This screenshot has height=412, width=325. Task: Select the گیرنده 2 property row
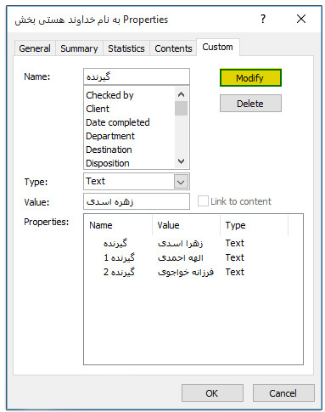pyautogui.click(x=174, y=272)
